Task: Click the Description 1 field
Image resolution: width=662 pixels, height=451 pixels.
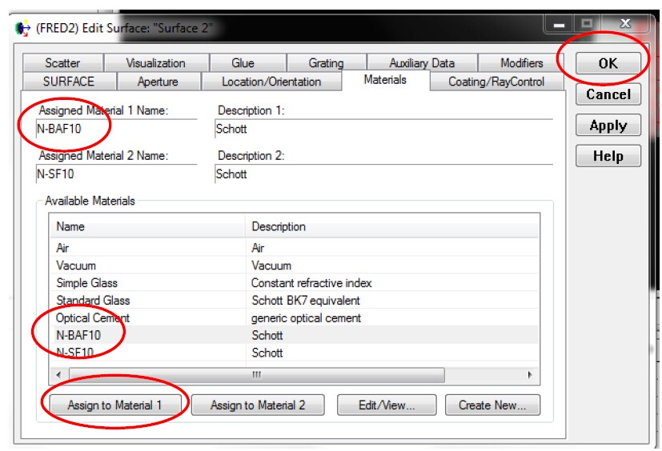Action: tap(383, 129)
